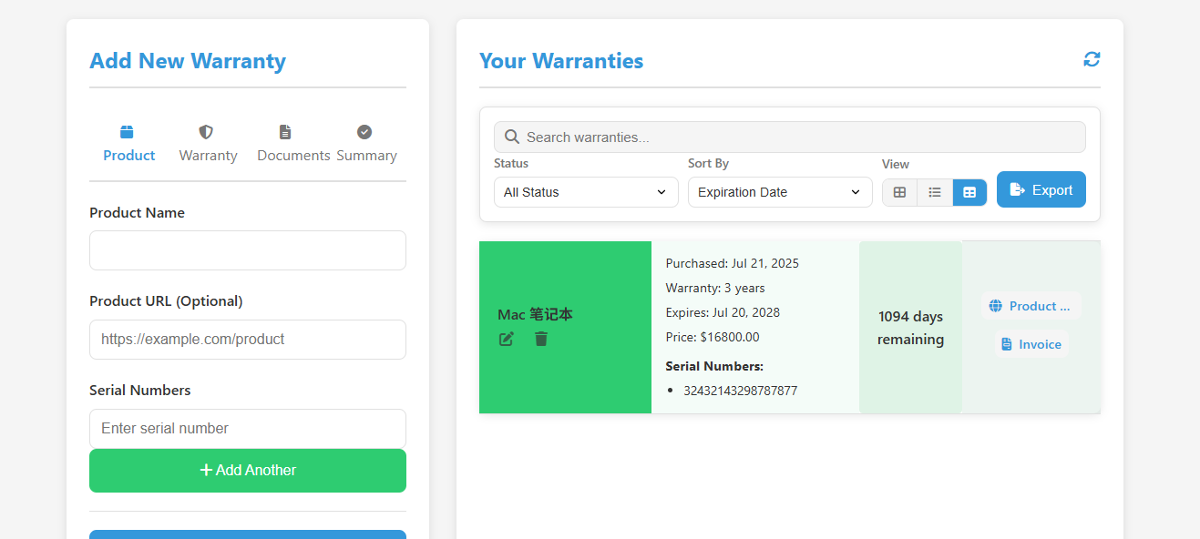The image size is (1200, 539).
Task: Click the Export button
Action: click(1041, 189)
